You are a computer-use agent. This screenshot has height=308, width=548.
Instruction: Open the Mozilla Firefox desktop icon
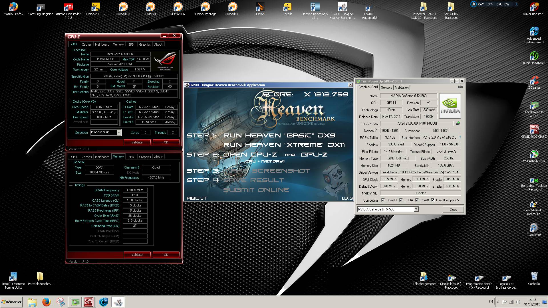pos(13,9)
